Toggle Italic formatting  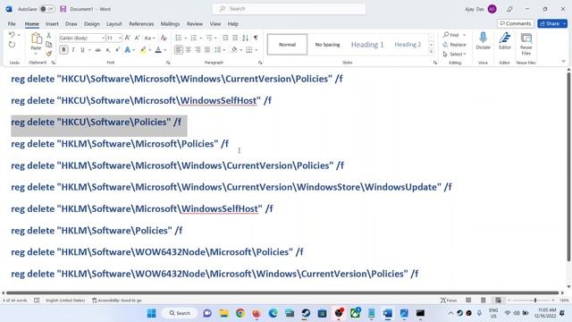click(x=73, y=50)
